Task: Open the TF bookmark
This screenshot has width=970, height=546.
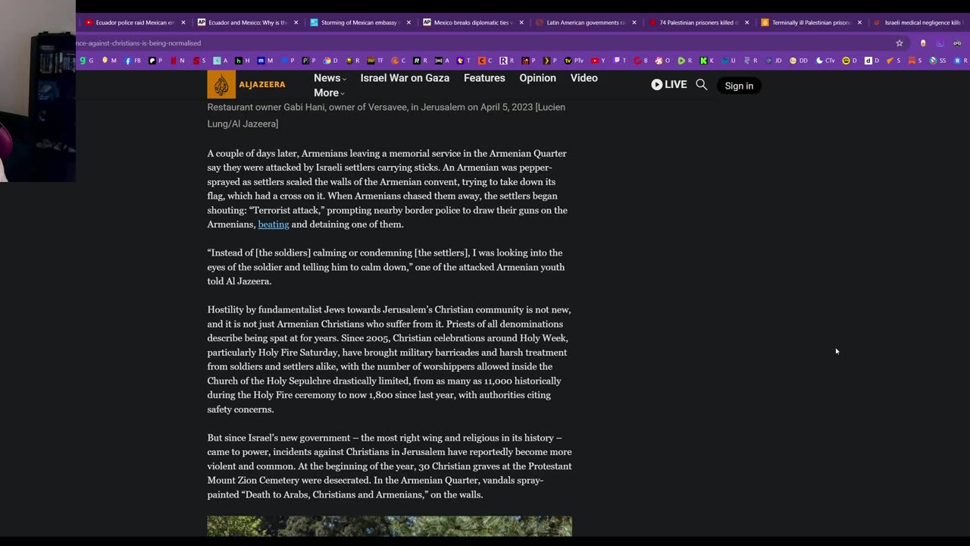Action: 376,61
